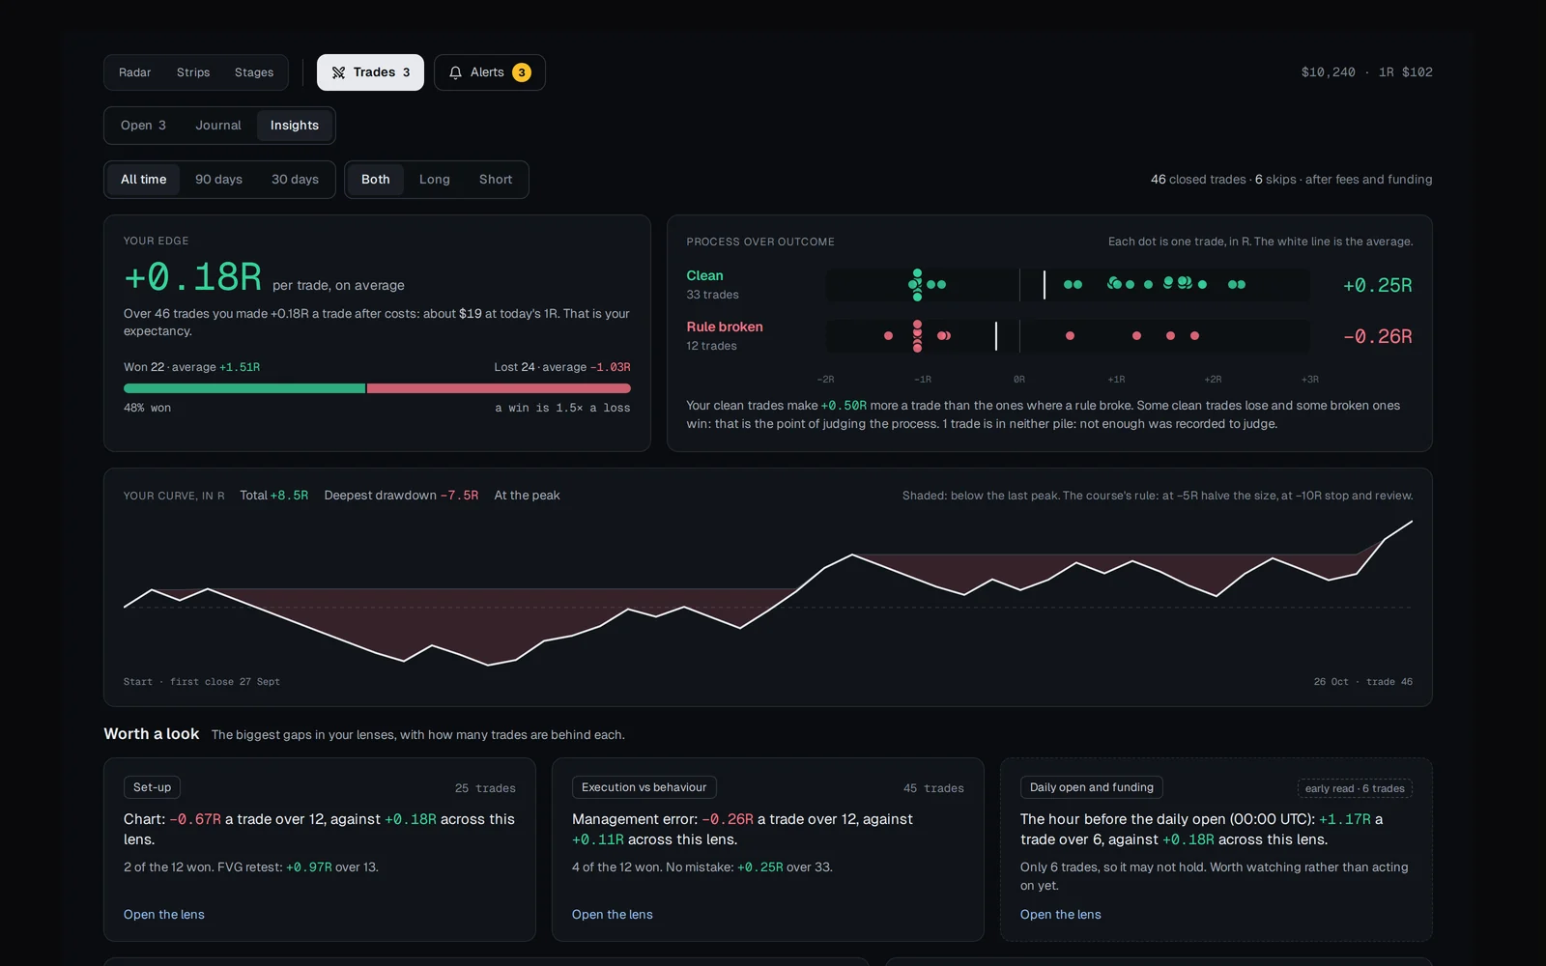Click the 26 Oct · trade 46 label

pyautogui.click(x=1362, y=682)
